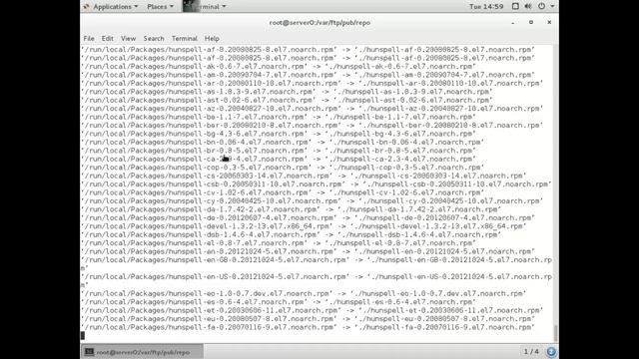Maximize the terminal window
Image resolution: width=639 pixels, height=359 pixels.
[531, 22]
